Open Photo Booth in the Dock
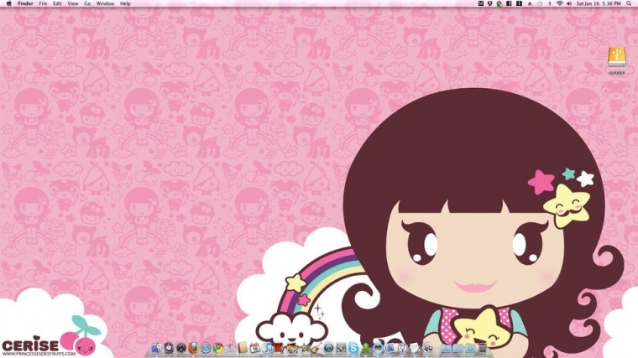The height and width of the screenshot is (358, 638). click(x=279, y=348)
